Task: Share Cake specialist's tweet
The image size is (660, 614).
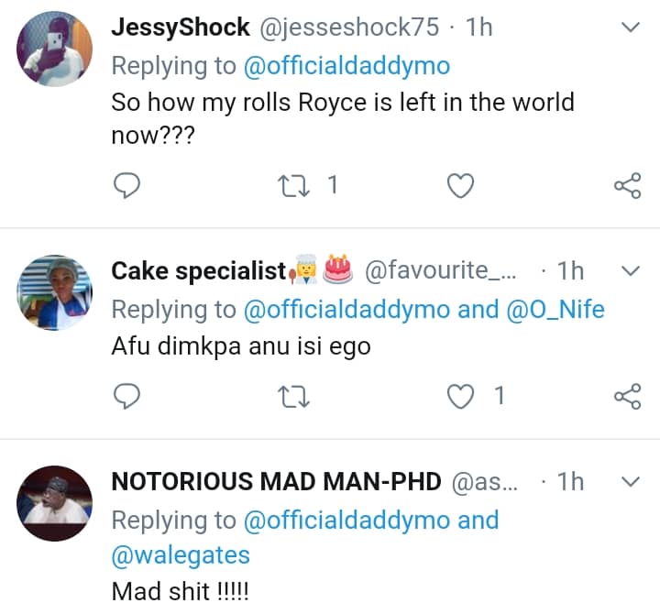Action: 627,396
